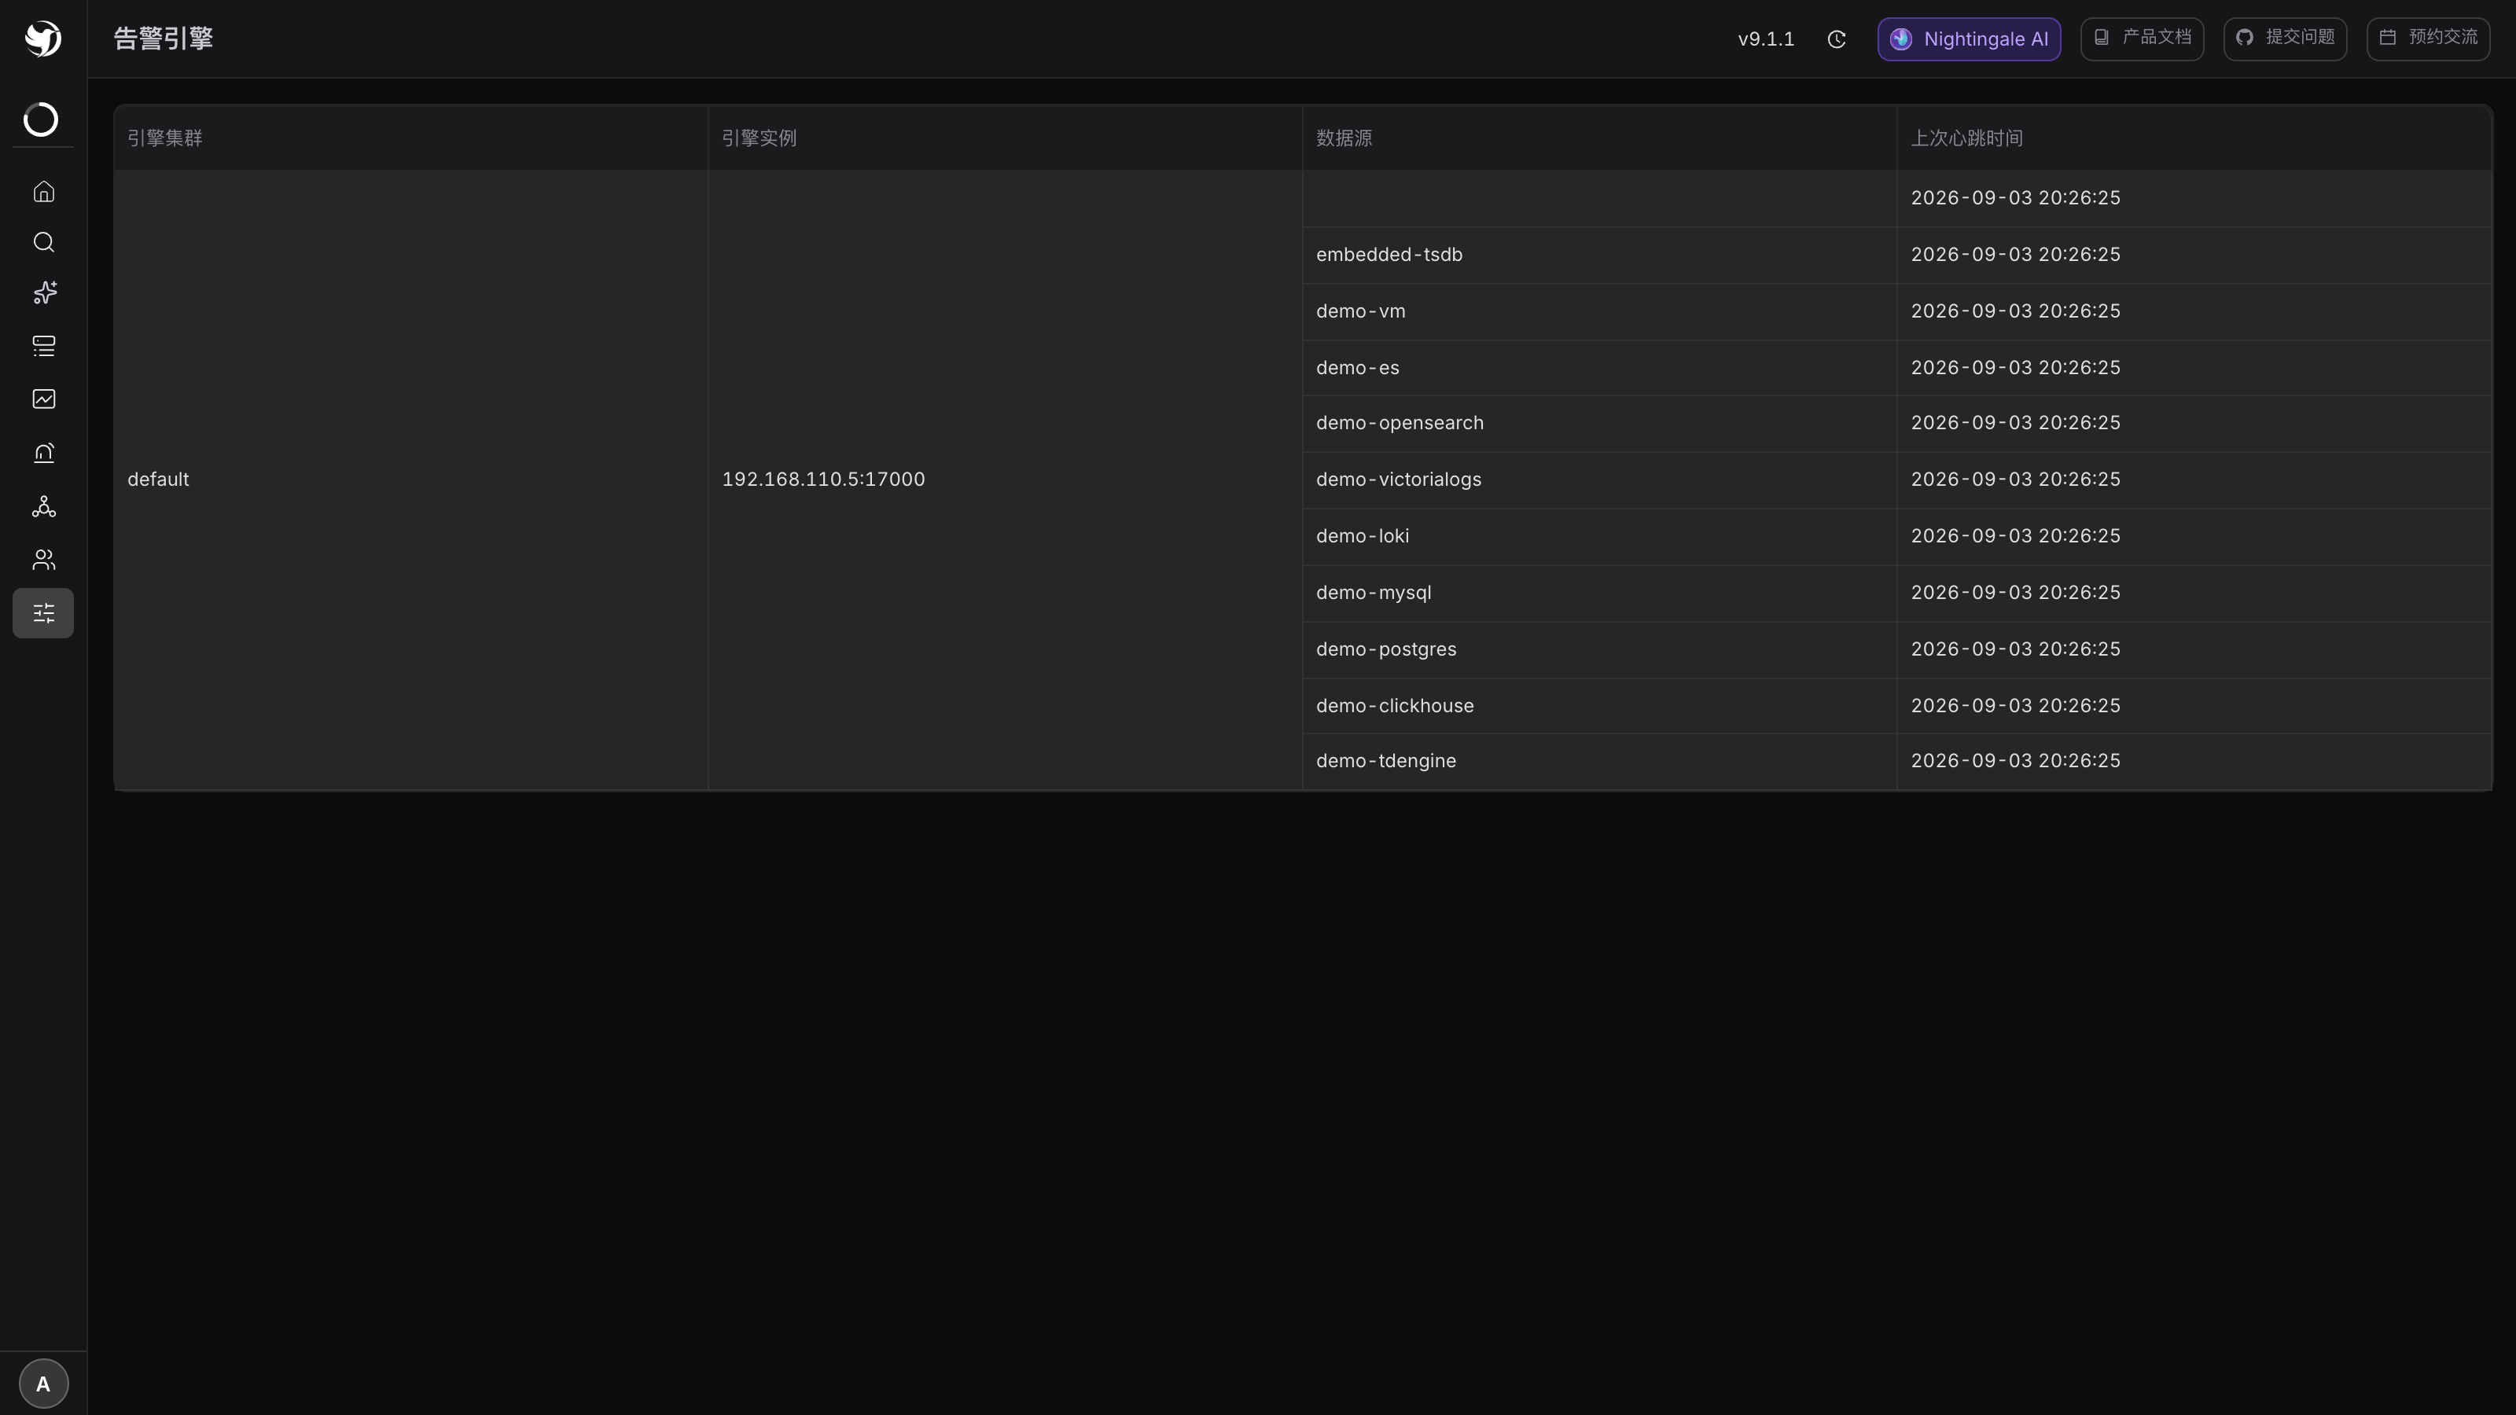Open 产品文档 documentation button
This screenshot has height=1415, width=2516.
tap(2142, 38)
